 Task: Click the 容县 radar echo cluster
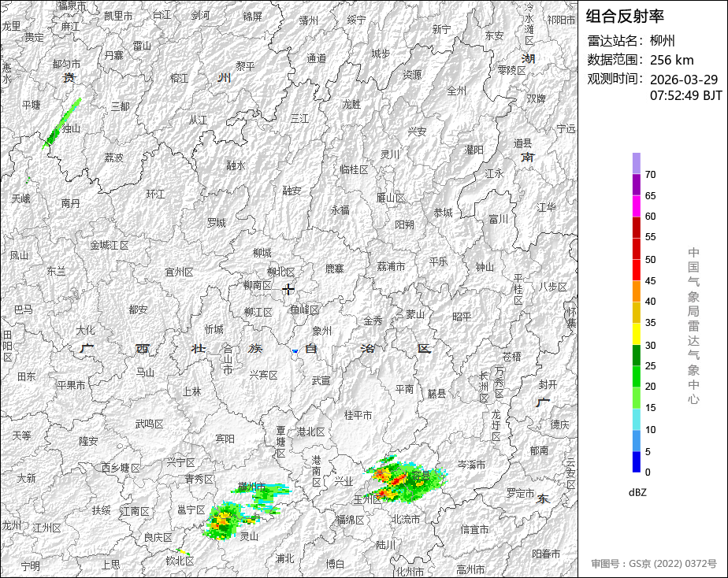click(405, 480)
